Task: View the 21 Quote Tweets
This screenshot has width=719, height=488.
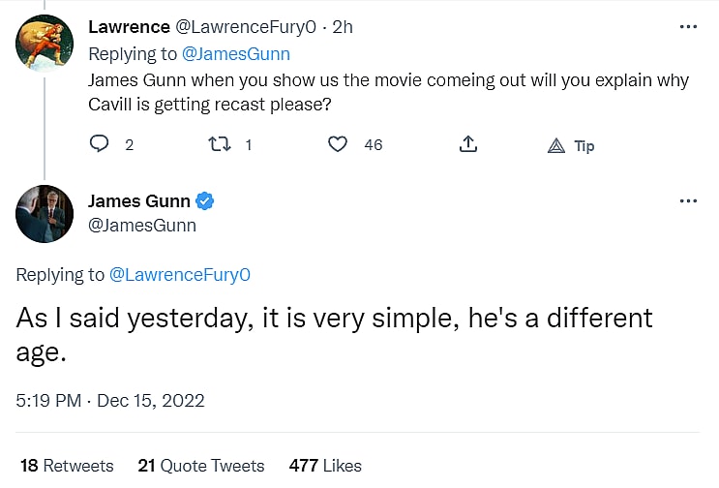Action: click(x=200, y=466)
